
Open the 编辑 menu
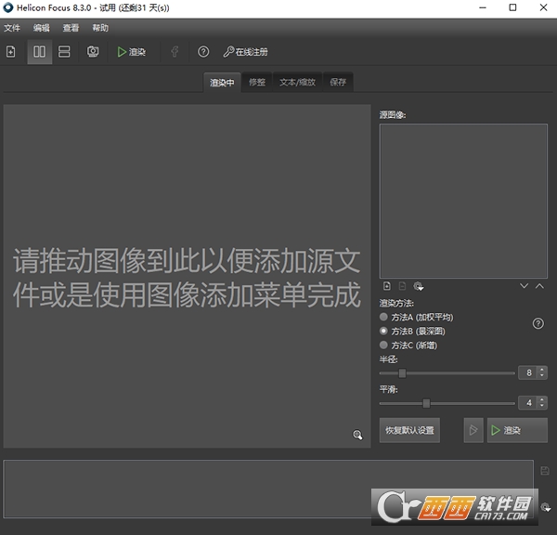pos(42,28)
